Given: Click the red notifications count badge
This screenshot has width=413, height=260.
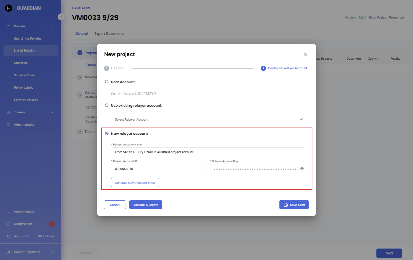Looking at the screenshot, I should [x=51, y=224].
